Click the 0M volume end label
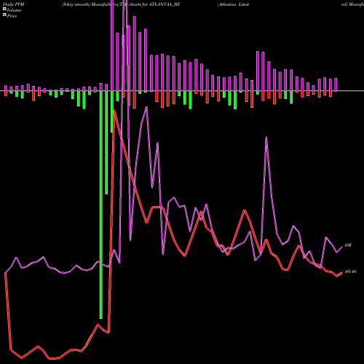The image size is (364, 364). click(348, 245)
